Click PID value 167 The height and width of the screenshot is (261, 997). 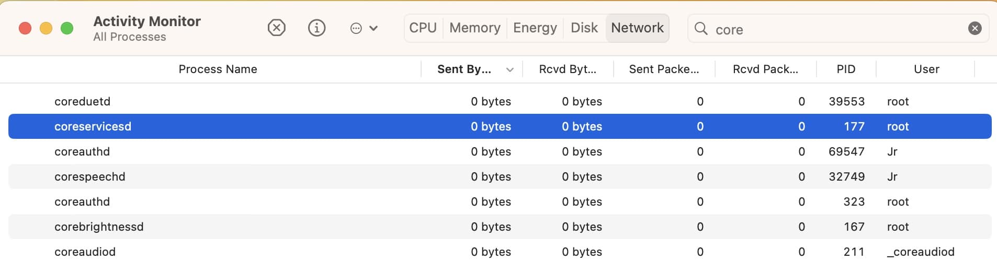pyautogui.click(x=854, y=227)
